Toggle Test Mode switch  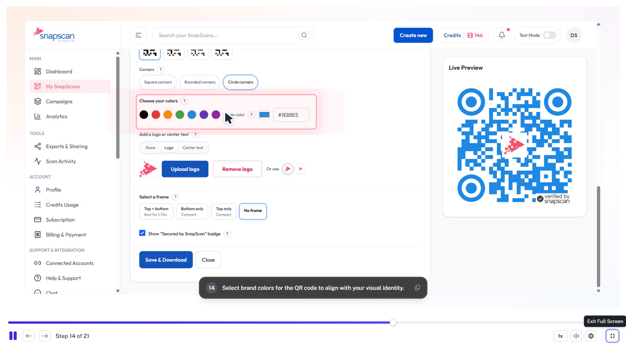pyautogui.click(x=549, y=35)
